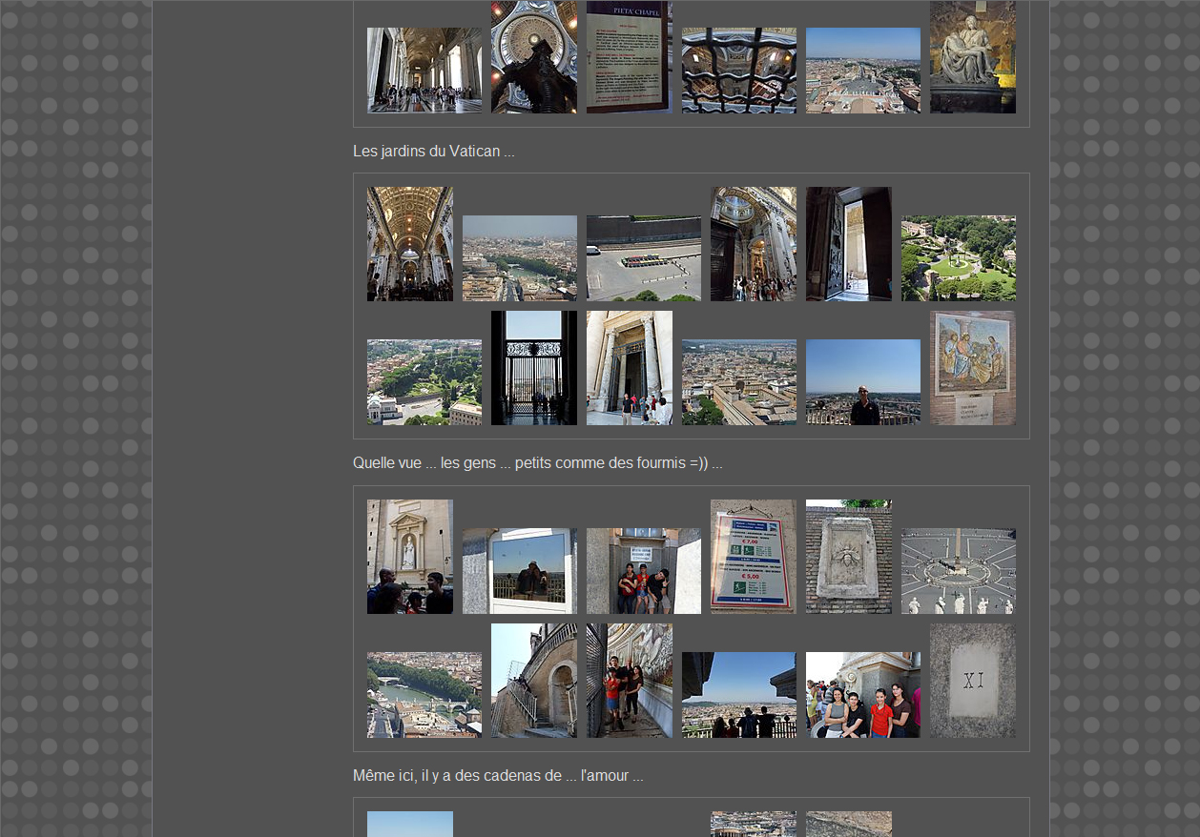View the photo through the iron grating
Image resolution: width=1200 pixels, height=837 pixels.
738,71
